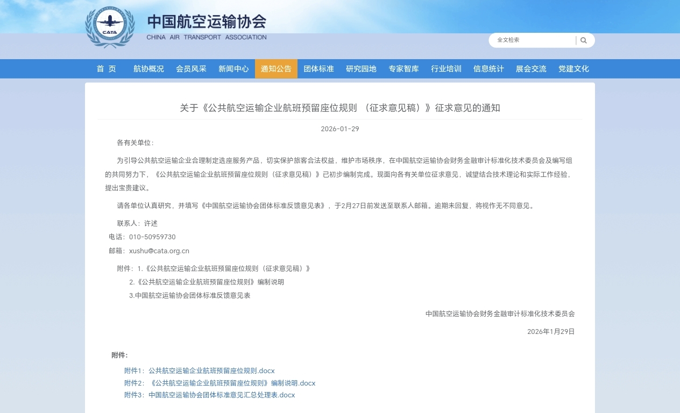Click the CATA airplane logo emblem
This screenshot has width=680, height=413.
(110, 27)
